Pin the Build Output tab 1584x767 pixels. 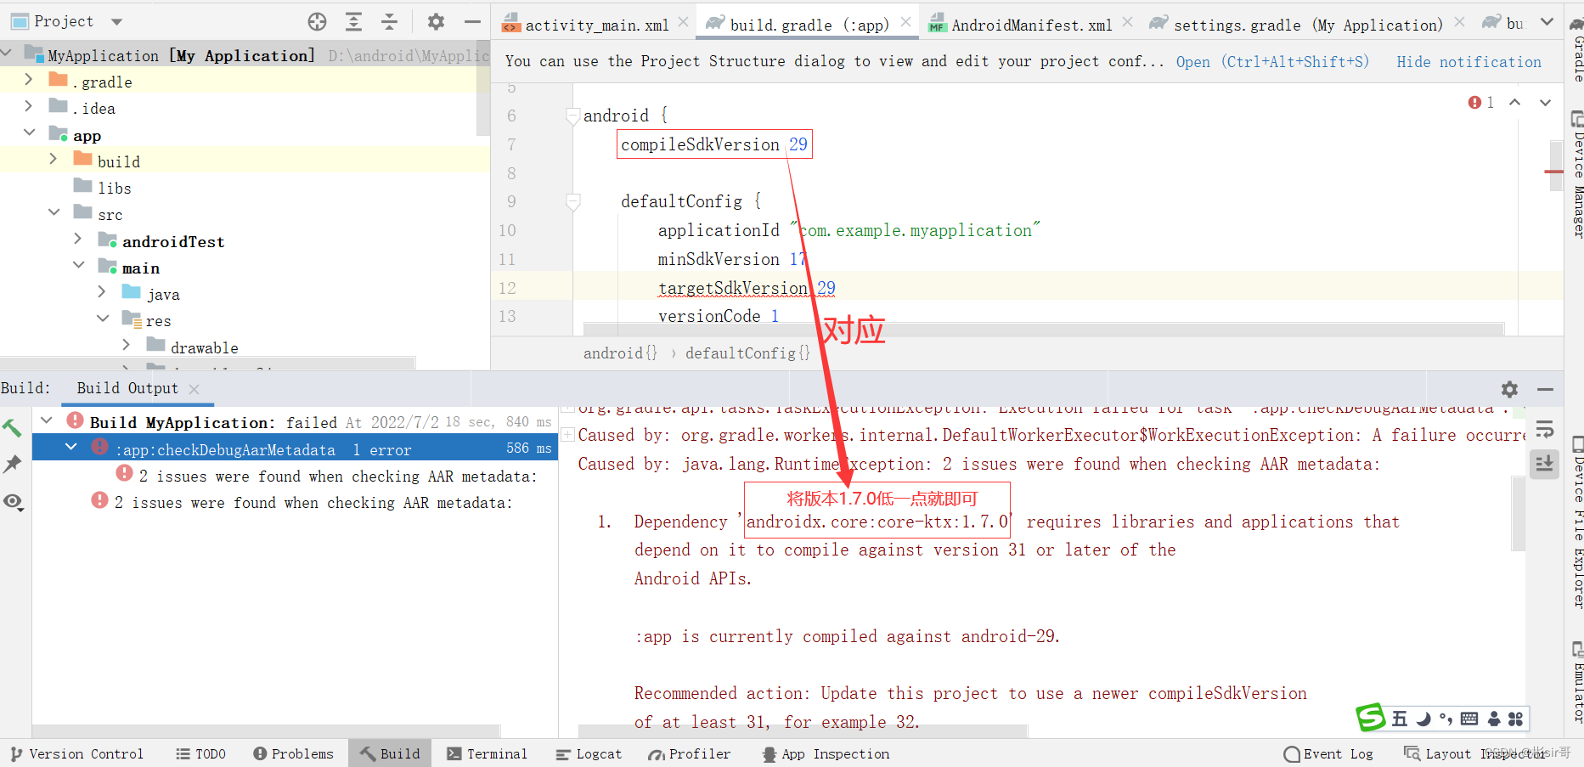pos(12,465)
